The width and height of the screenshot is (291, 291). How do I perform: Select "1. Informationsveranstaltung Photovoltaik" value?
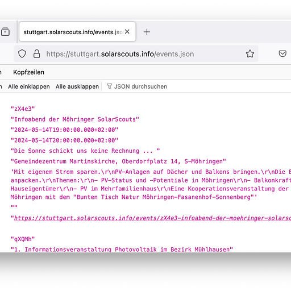coord(122,250)
